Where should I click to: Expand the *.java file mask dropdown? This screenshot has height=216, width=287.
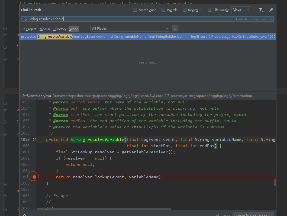coord(248,10)
